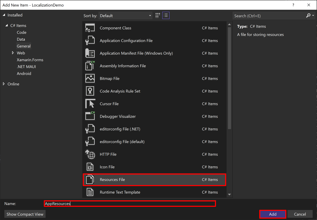Screen dimensions: 317x220
Task: Click the Application Manifest File icon
Action: point(90,53)
